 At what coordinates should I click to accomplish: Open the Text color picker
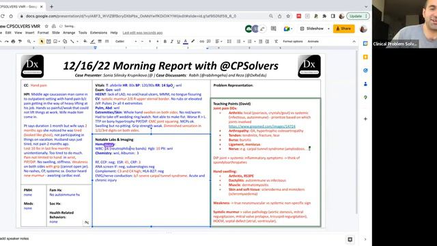pyautogui.click(x=186, y=42)
